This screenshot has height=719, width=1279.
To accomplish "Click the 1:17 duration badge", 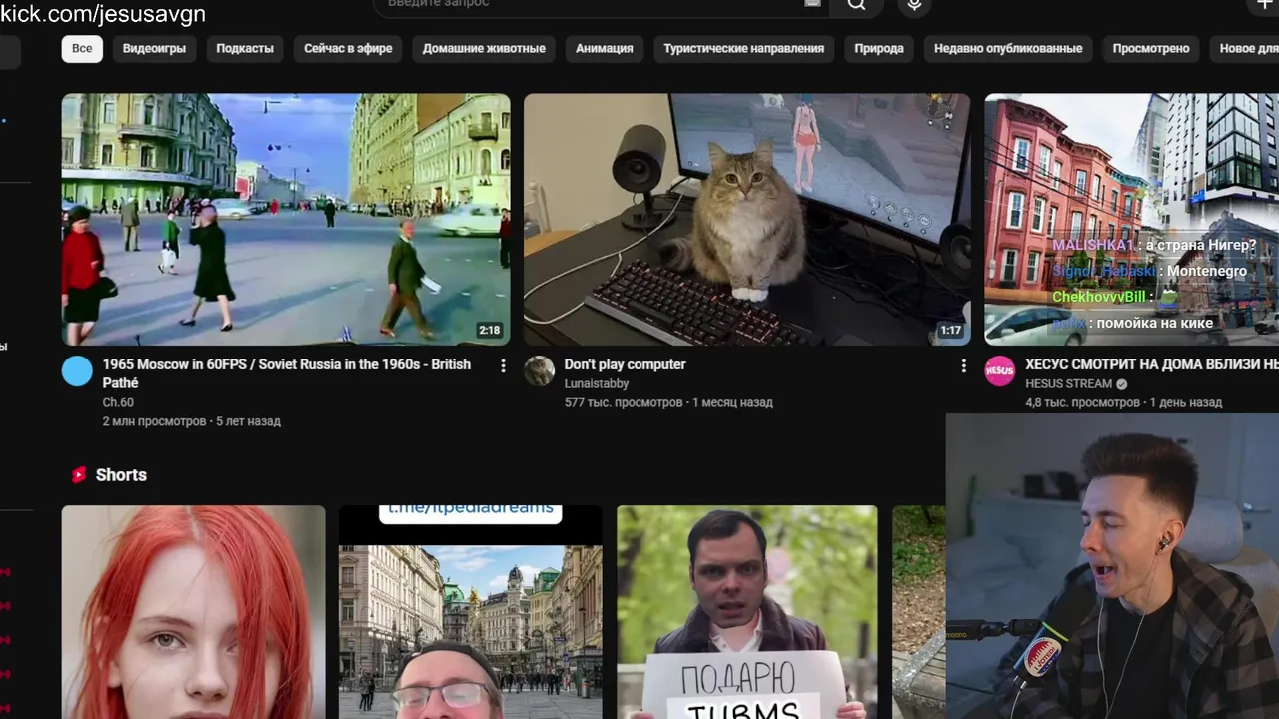I will point(950,330).
